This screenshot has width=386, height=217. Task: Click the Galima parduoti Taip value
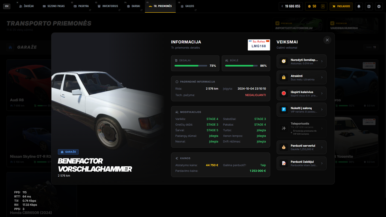coord(263,165)
